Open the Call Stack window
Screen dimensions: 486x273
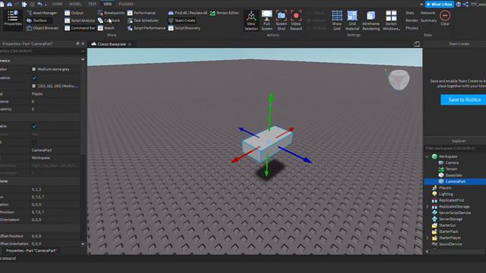[x=109, y=20]
